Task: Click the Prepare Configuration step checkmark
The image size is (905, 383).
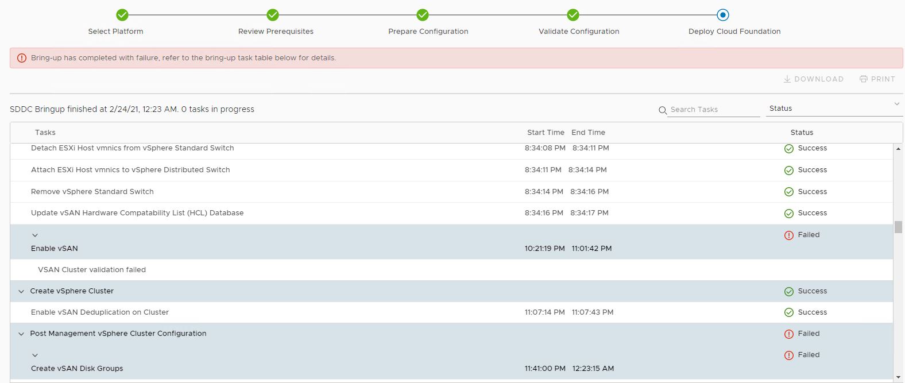Action: 423,15
